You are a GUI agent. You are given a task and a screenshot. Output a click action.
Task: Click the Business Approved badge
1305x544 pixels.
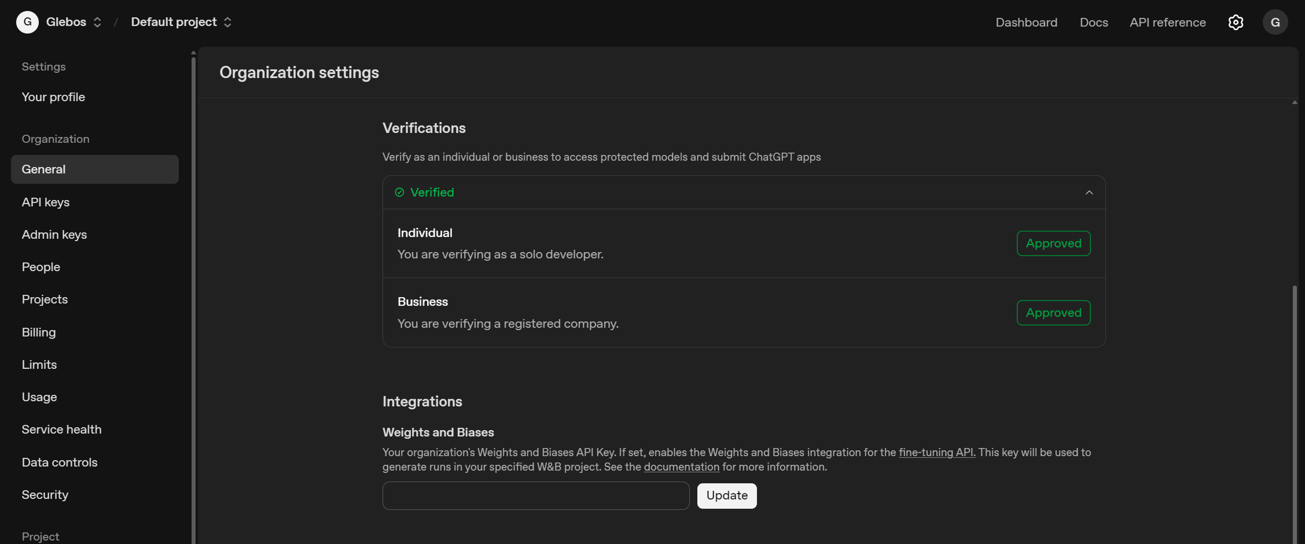point(1053,312)
